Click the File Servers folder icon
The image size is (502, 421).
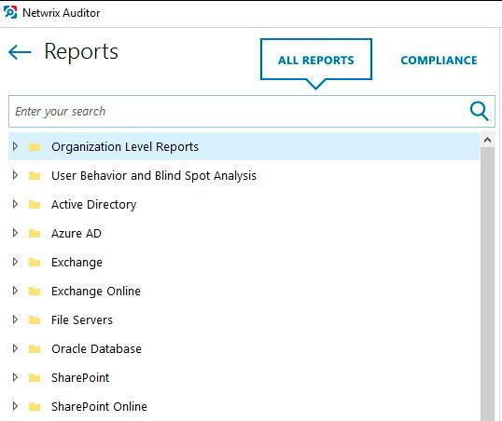point(35,319)
